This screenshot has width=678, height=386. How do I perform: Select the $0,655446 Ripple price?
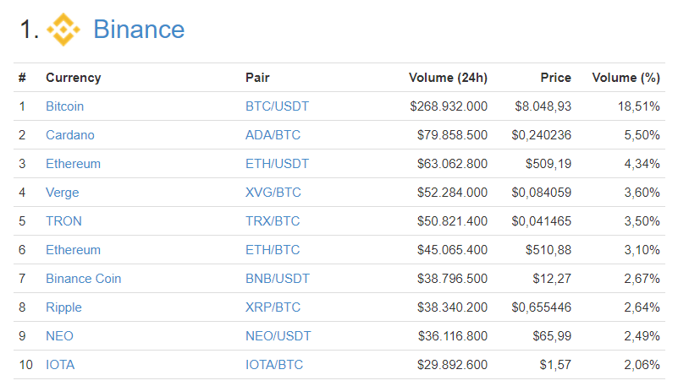point(542,307)
